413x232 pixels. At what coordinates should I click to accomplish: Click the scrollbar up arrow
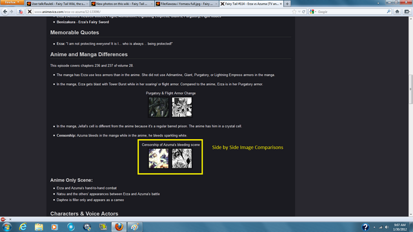410,19
